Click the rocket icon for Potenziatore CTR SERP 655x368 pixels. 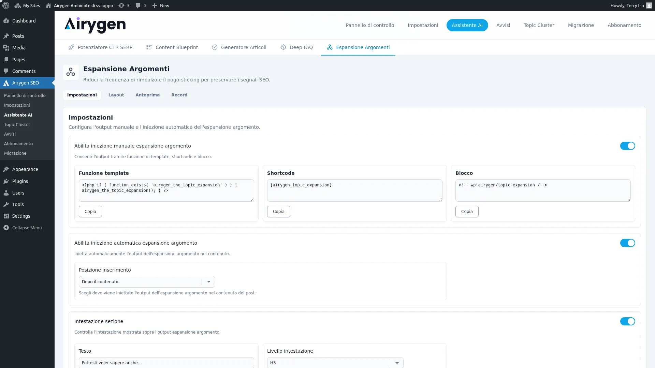(x=71, y=47)
